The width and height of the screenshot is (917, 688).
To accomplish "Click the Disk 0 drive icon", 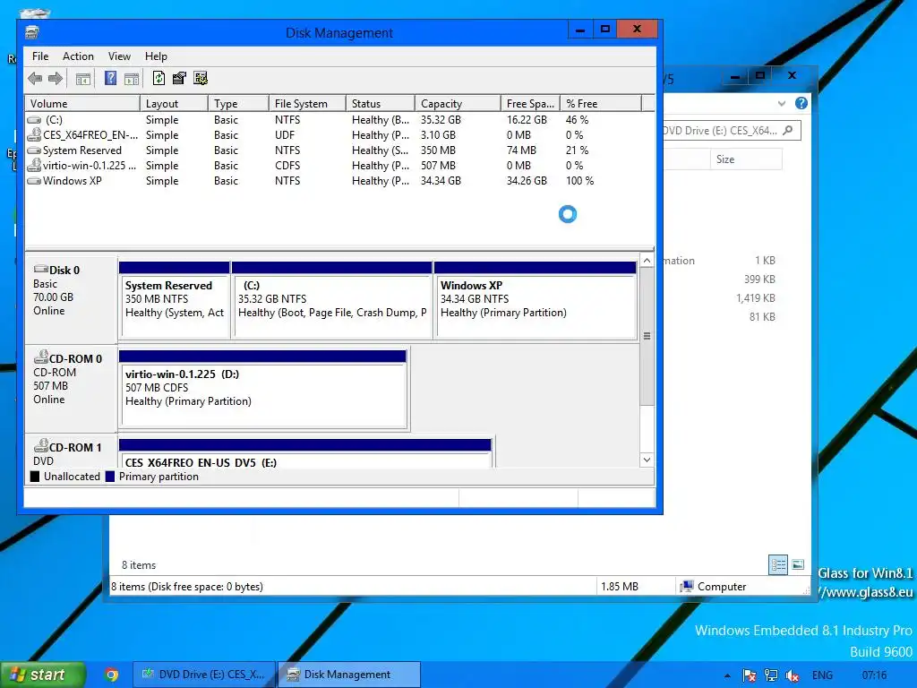I will point(41,269).
